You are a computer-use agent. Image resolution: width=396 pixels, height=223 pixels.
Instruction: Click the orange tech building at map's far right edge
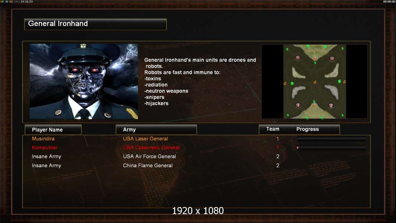(344, 81)
